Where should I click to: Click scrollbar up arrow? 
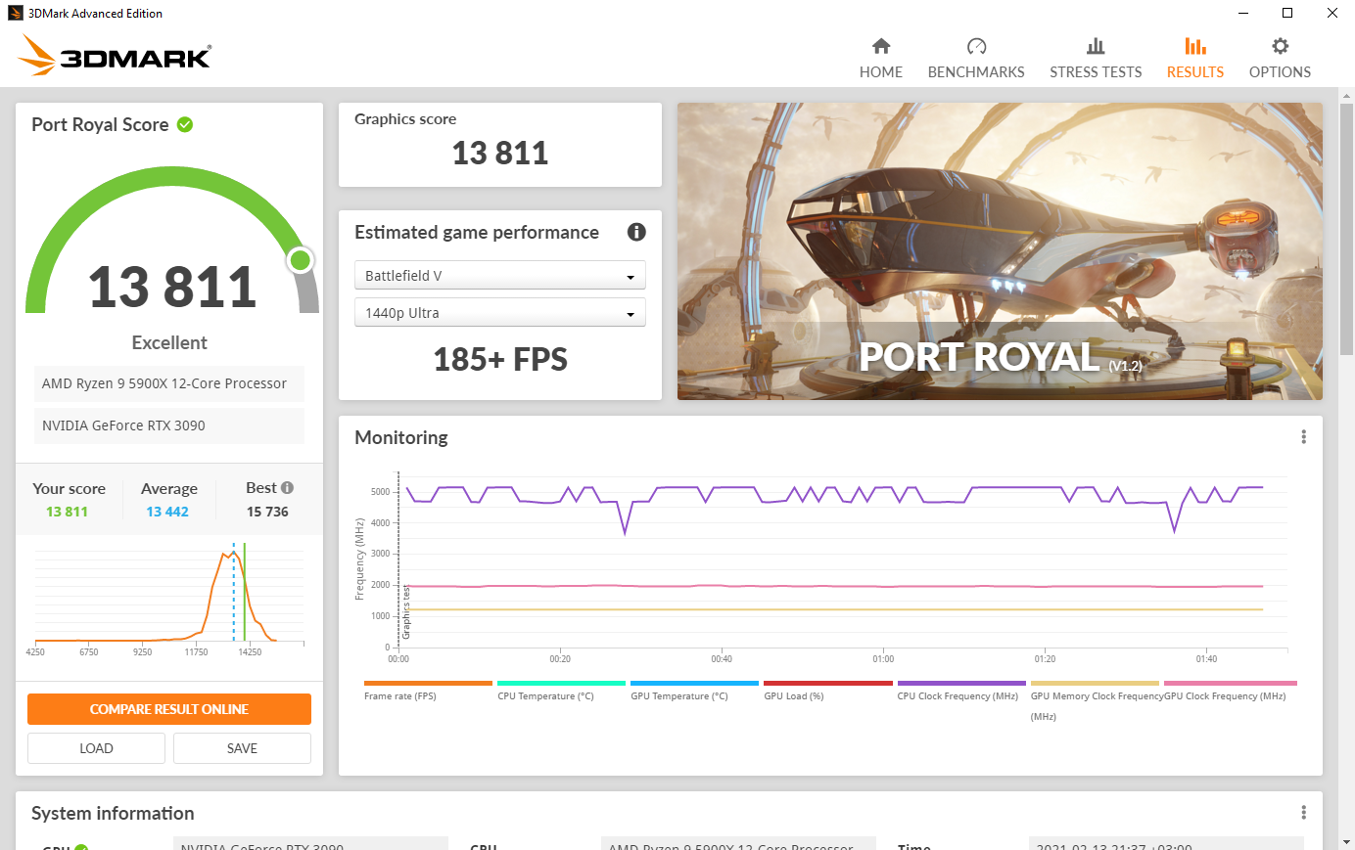(x=1347, y=95)
